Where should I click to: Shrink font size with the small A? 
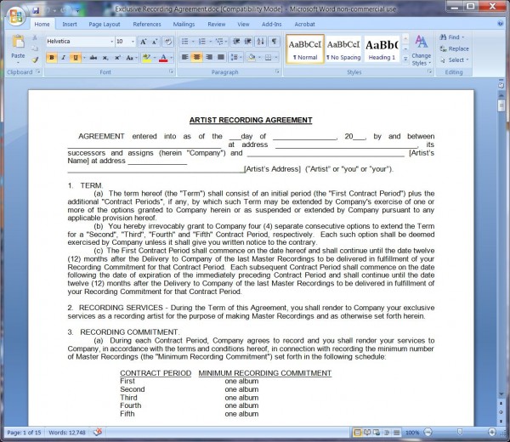(x=155, y=42)
